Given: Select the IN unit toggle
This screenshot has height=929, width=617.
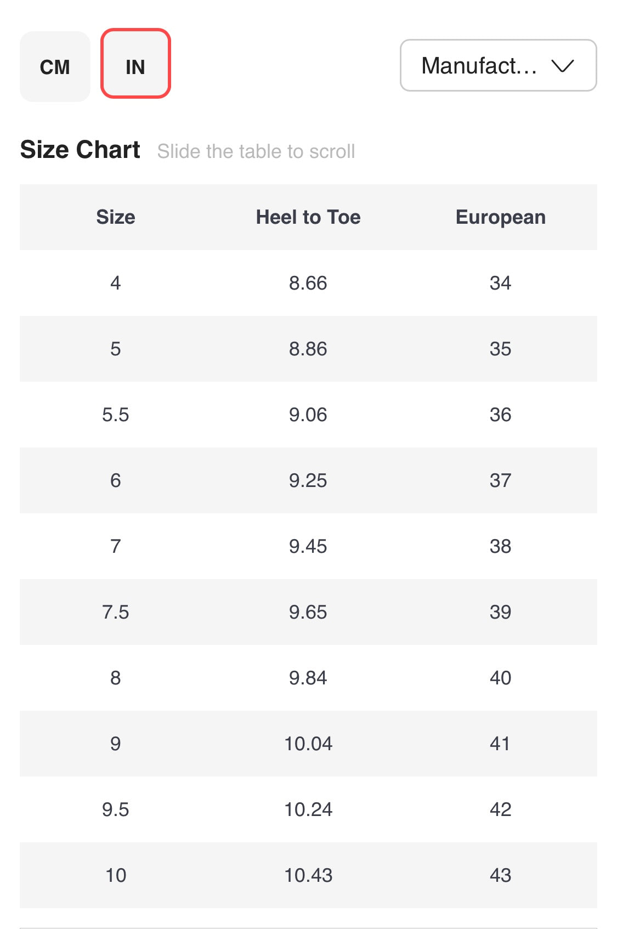Looking at the screenshot, I should coord(135,67).
